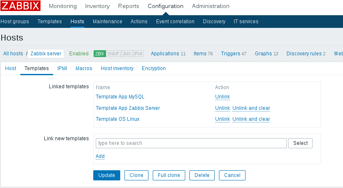
Task: Open Discovery rules 2 link
Action: click(306, 54)
